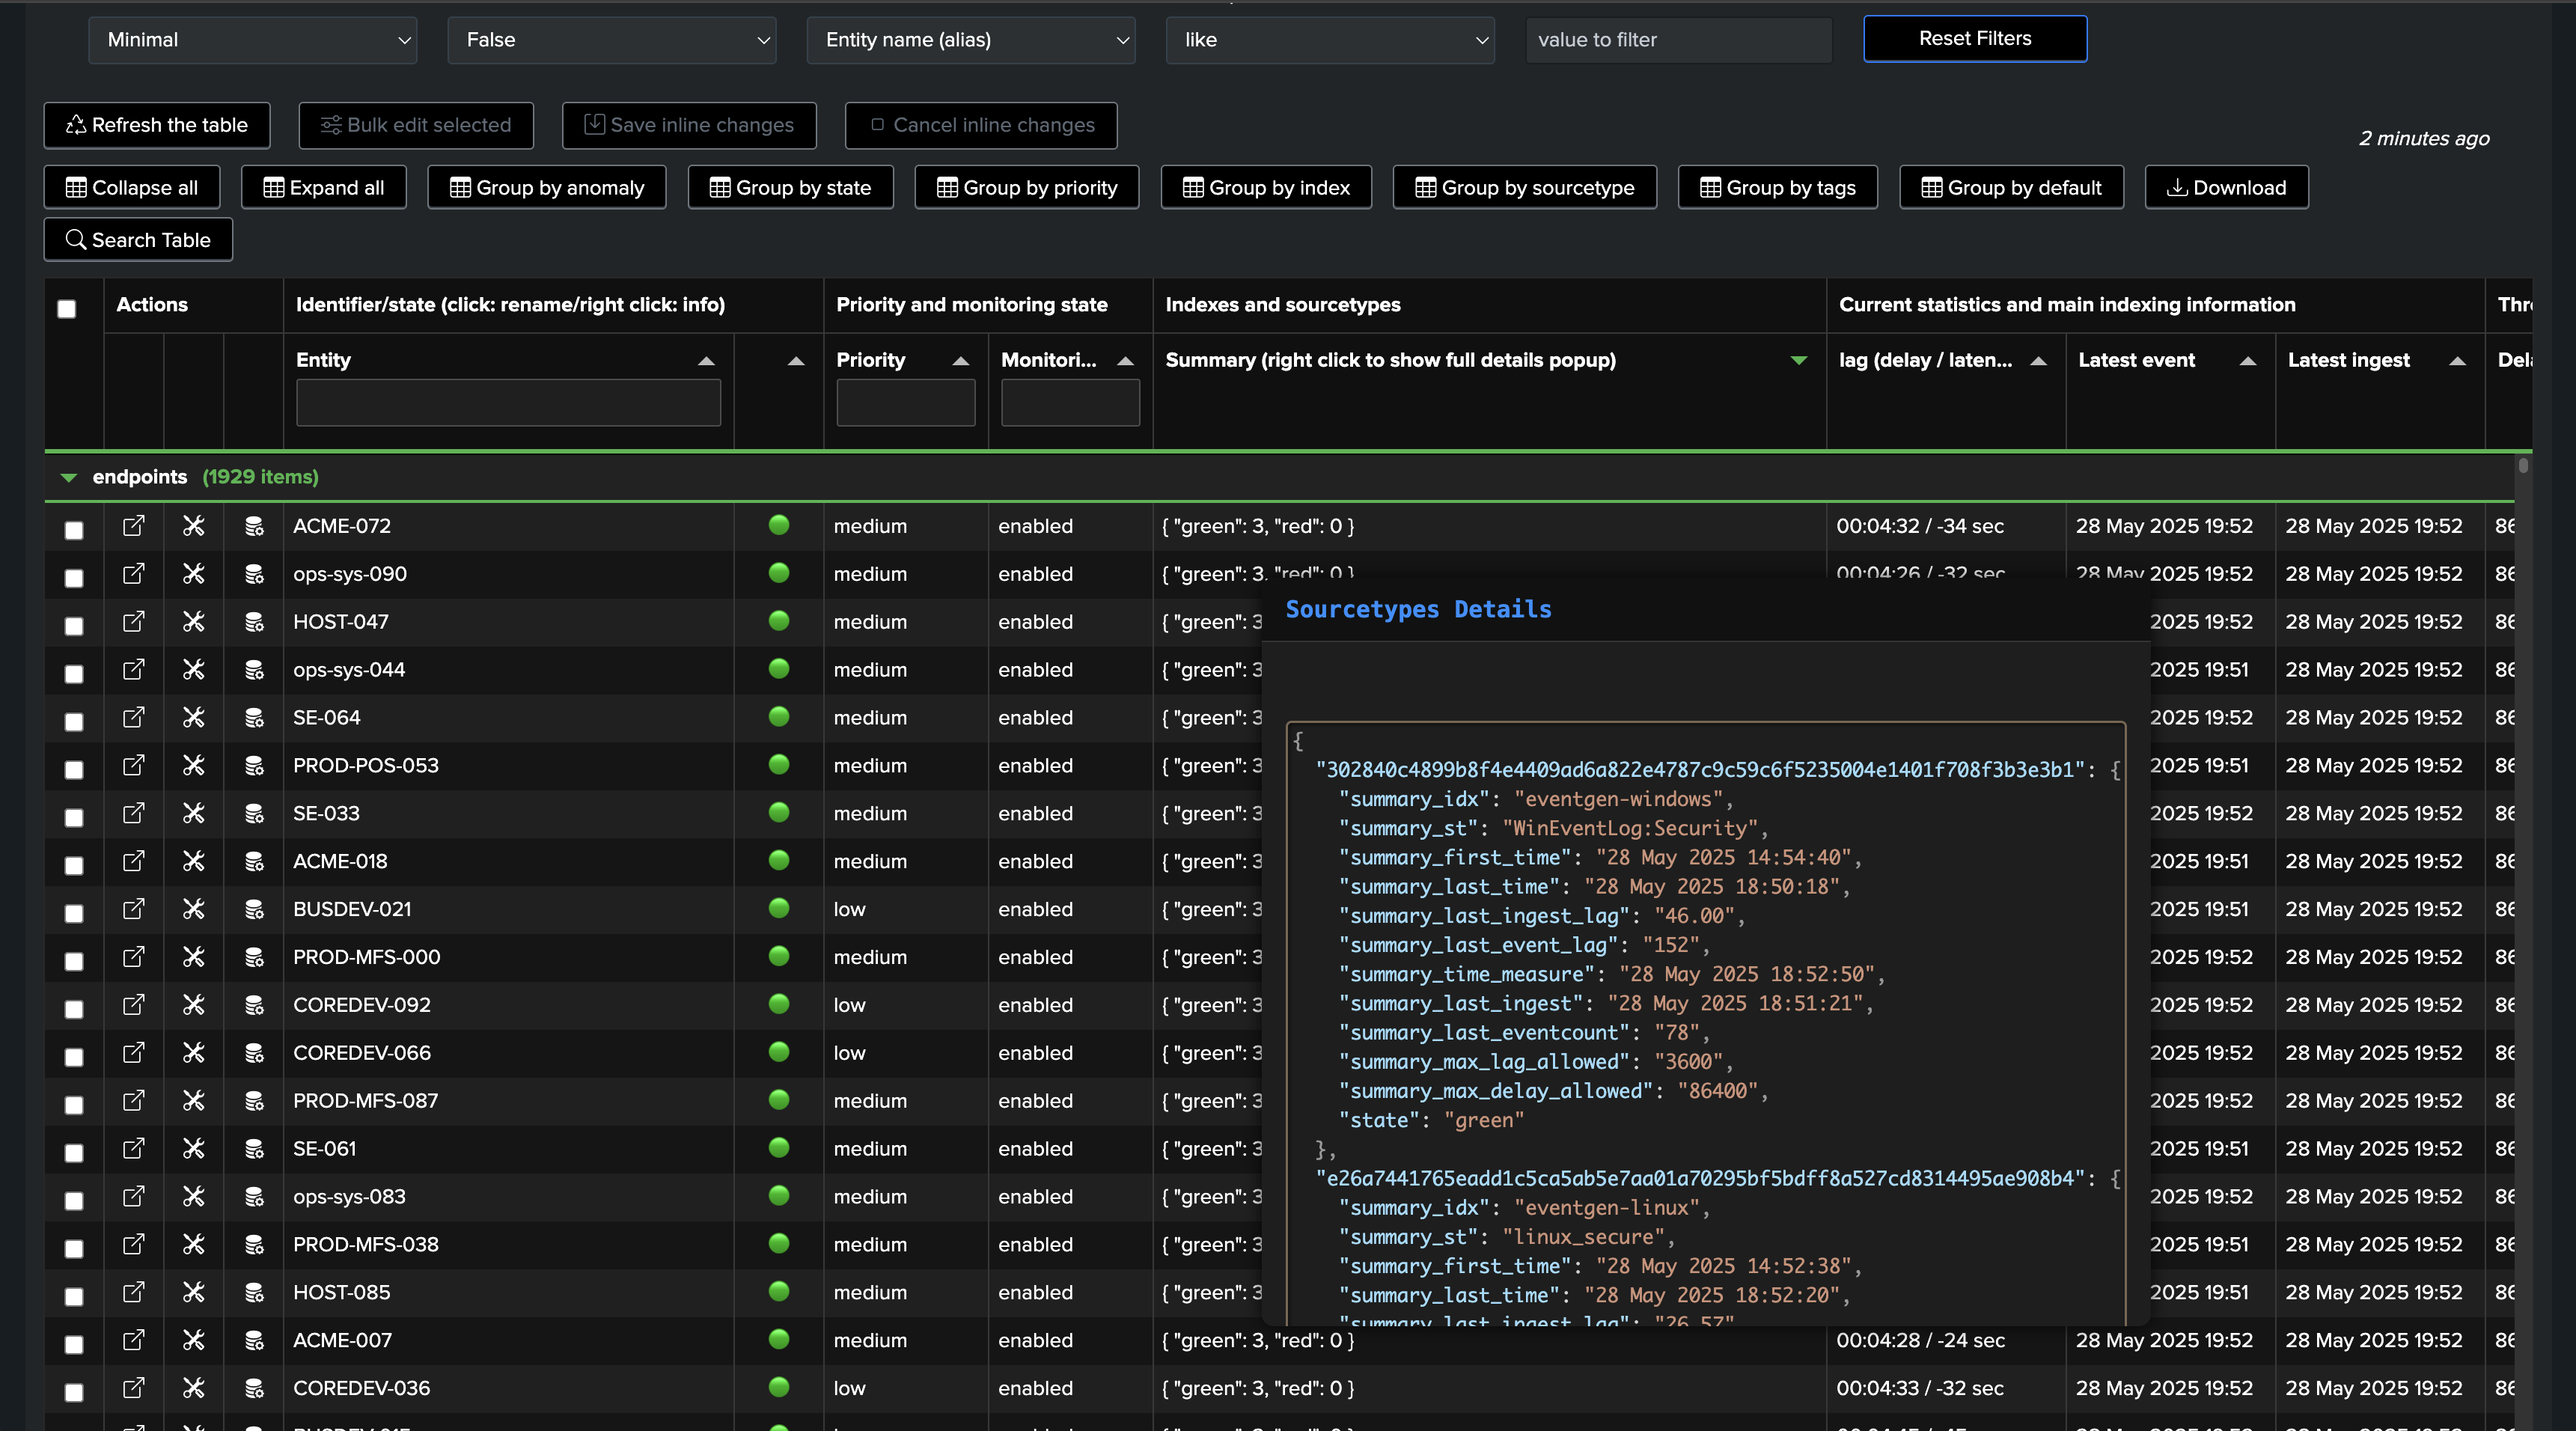Click the Download icon button
Image resolution: width=2576 pixels, height=1431 pixels.
point(2226,187)
